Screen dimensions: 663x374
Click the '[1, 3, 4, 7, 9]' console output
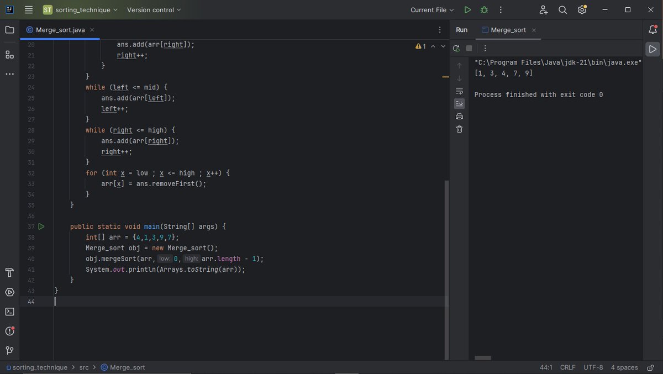click(x=503, y=73)
